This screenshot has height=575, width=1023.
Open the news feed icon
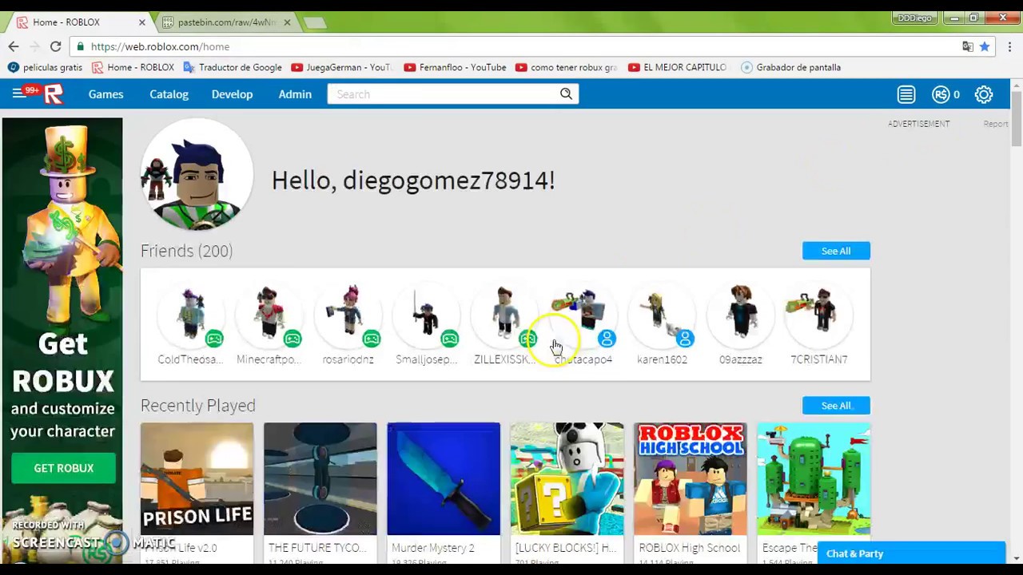pyautogui.click(x=906, y=94)
